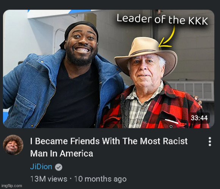Open video titled I Became Friends With
220x189 pixels.
point(109,141)
